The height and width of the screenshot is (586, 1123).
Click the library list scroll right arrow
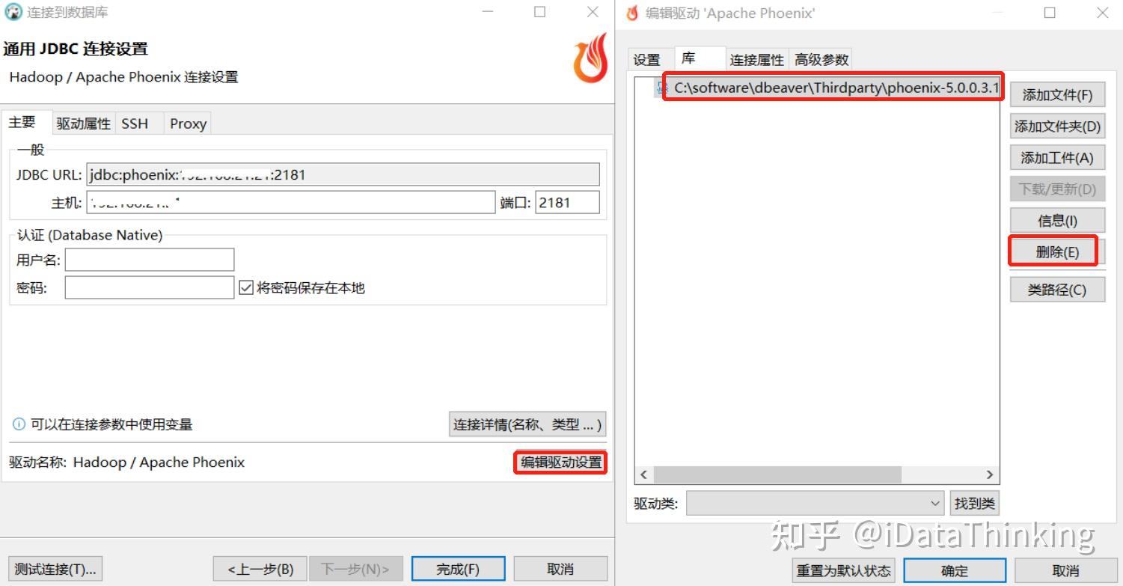tap(990, 474)
